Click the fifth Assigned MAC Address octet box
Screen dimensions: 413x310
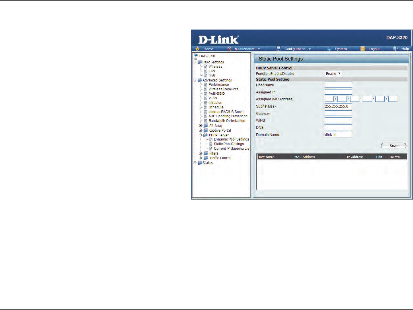pos(380,99)
